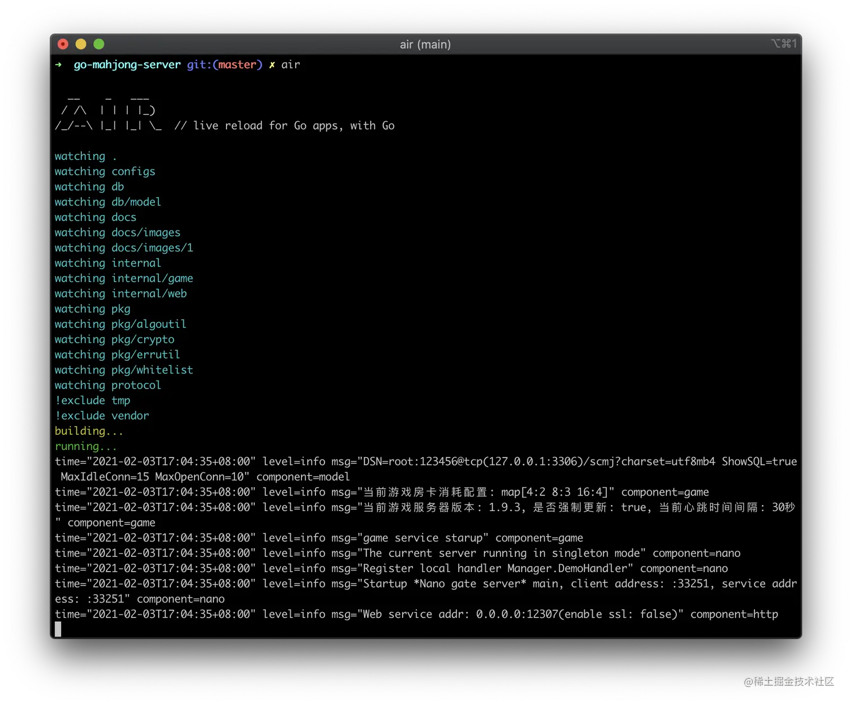Click the "watching pkg/algoutil" line

[121, 324]
